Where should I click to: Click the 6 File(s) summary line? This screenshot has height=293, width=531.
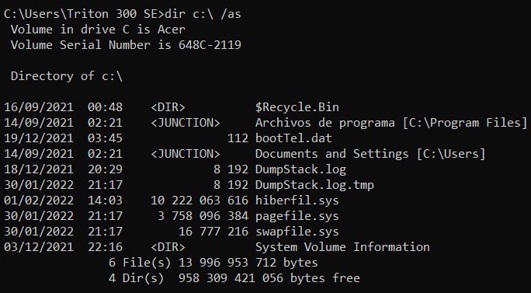tap(213, 263)
